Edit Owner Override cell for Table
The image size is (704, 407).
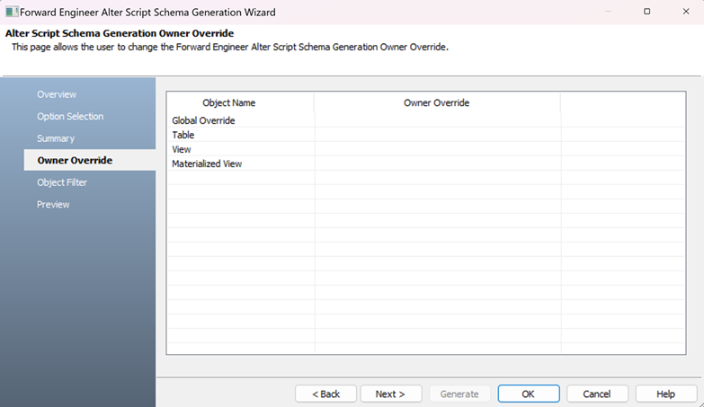click(x=438, y=135)
